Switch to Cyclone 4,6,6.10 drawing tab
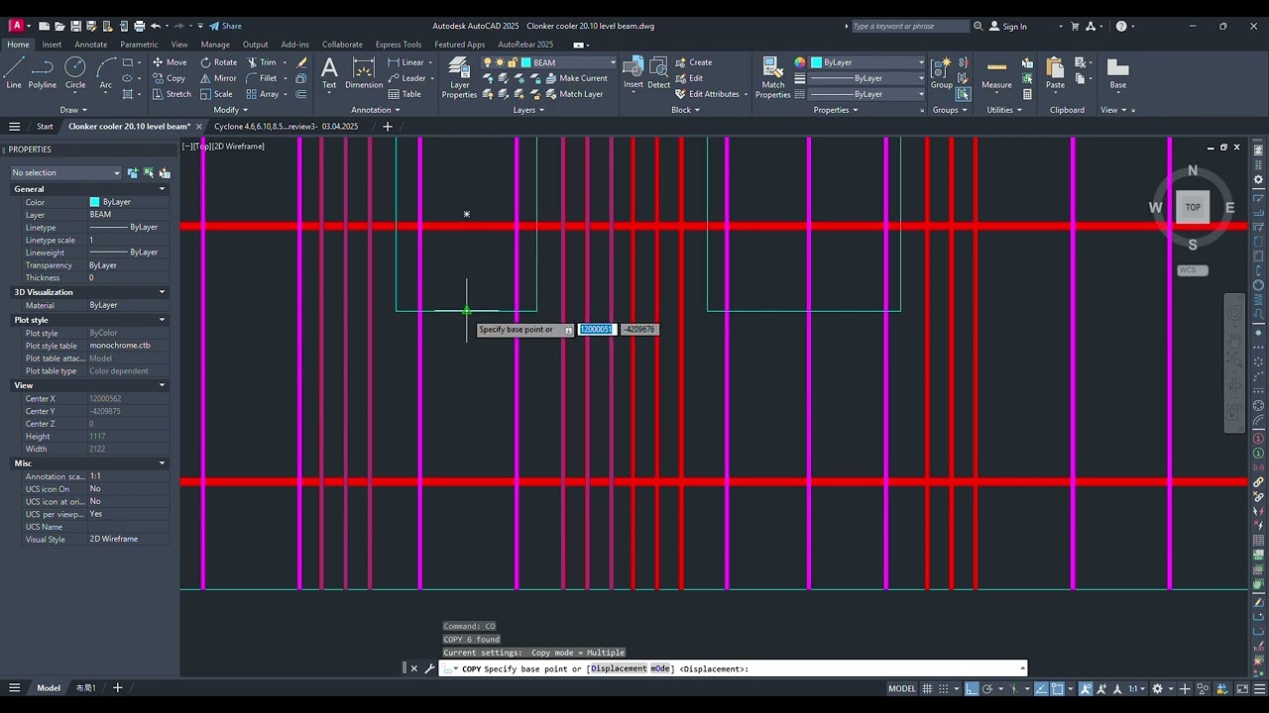Image resolution: width=1269 pixels, height=713 pixels. point(286,127)
